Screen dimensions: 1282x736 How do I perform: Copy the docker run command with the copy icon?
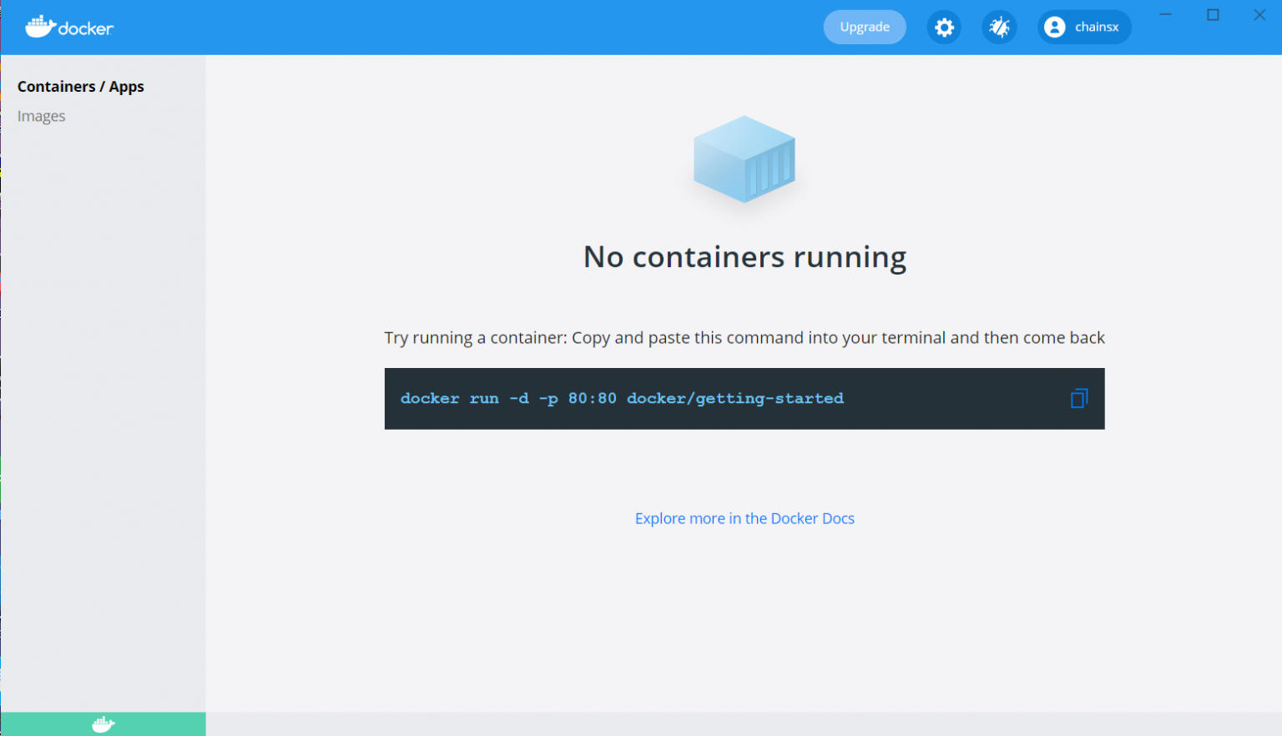[1078, 399]
